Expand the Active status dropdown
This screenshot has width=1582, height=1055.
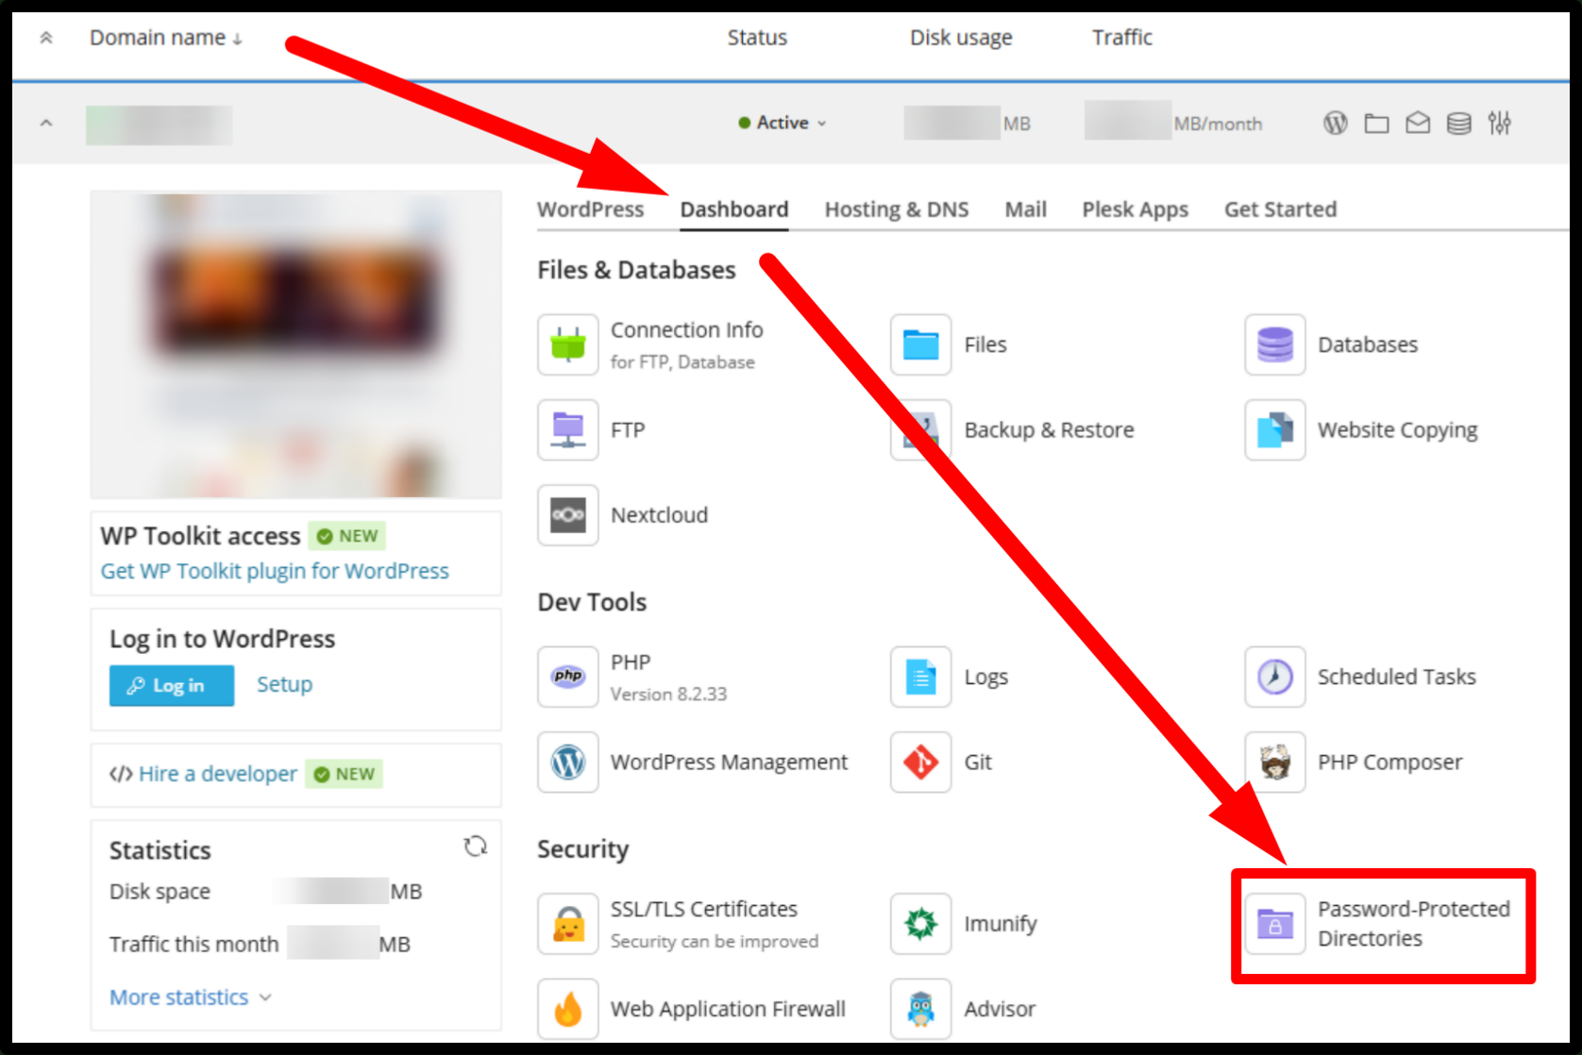pos(783,123)
